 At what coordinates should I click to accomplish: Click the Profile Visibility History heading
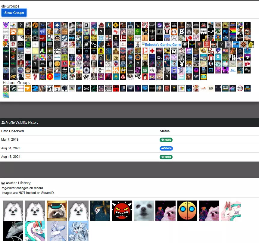22,123
